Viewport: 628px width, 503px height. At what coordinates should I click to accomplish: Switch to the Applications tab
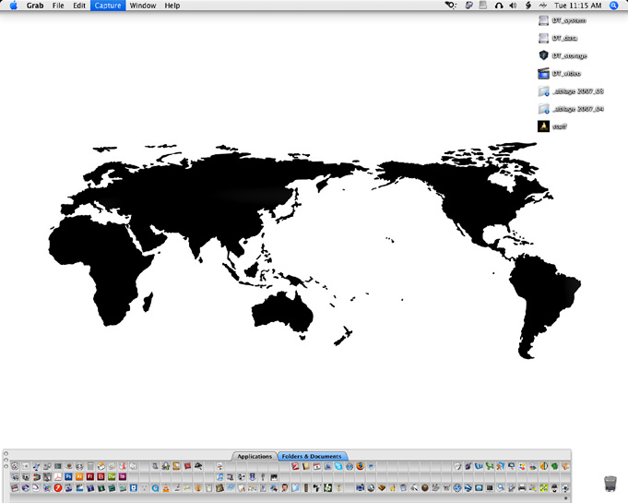[x=255, y=456]
